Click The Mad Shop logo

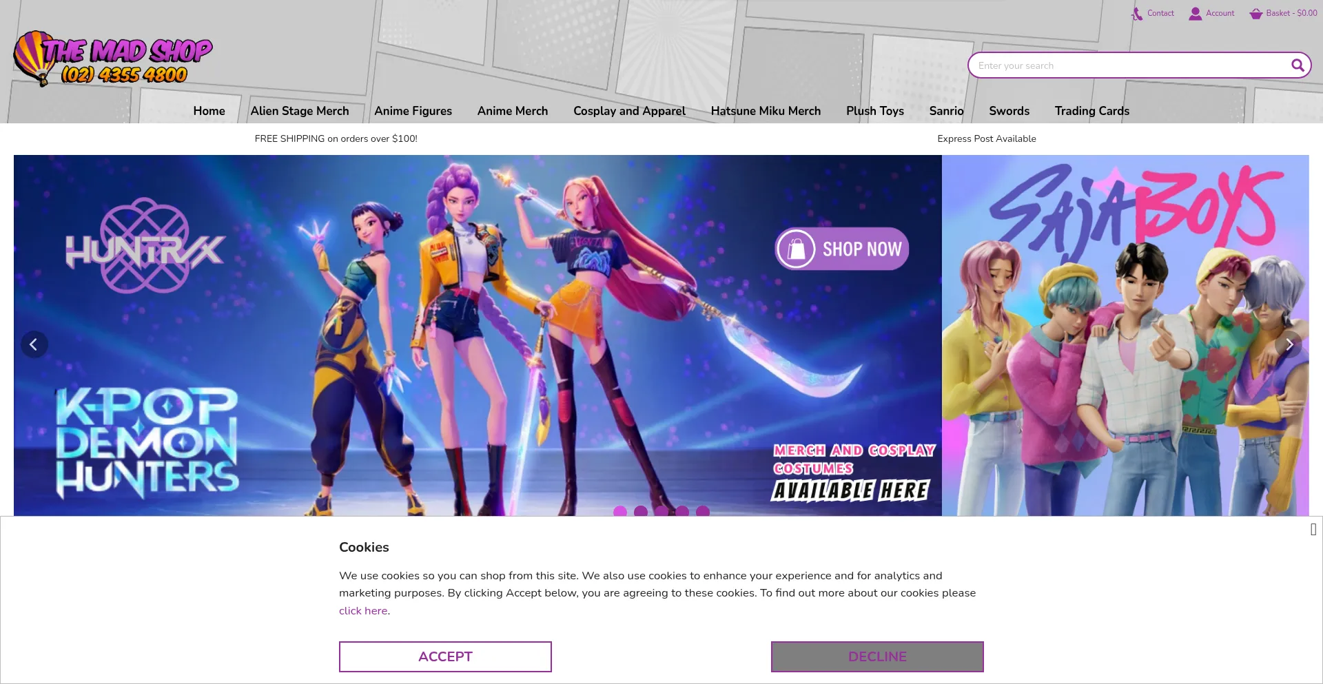113,59
